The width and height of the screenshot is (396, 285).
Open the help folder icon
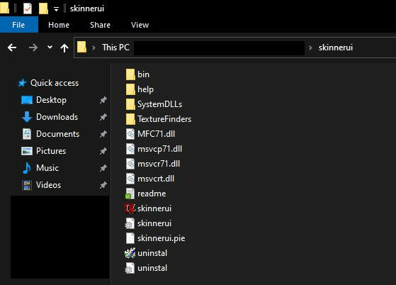coord(130,89)
